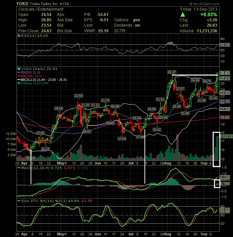
Task: Click the 21.00 August low price label
Action: pos(185,114)
